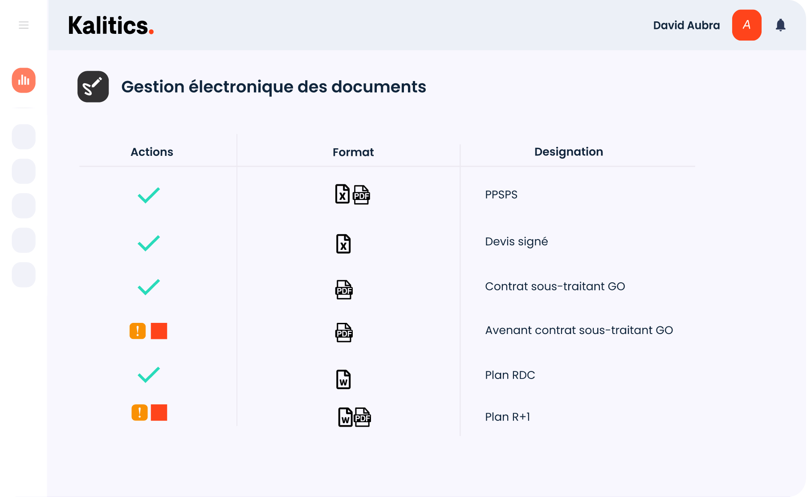The height and width of the screenshot is (497, 807).
Task: Open the PDF icon for Plan R+1
Action: [363, 418]
